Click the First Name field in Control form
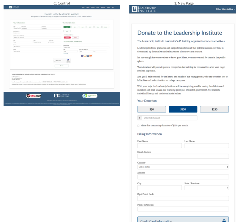 [31, 28]
